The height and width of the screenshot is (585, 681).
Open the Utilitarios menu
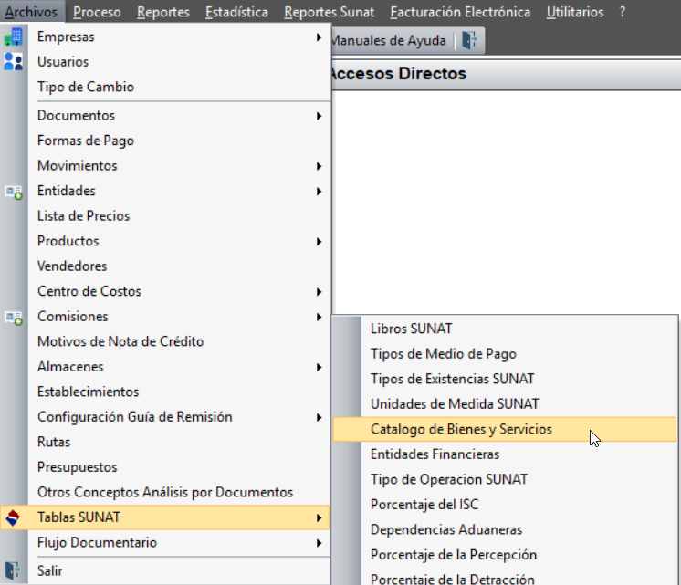point(575,12)
